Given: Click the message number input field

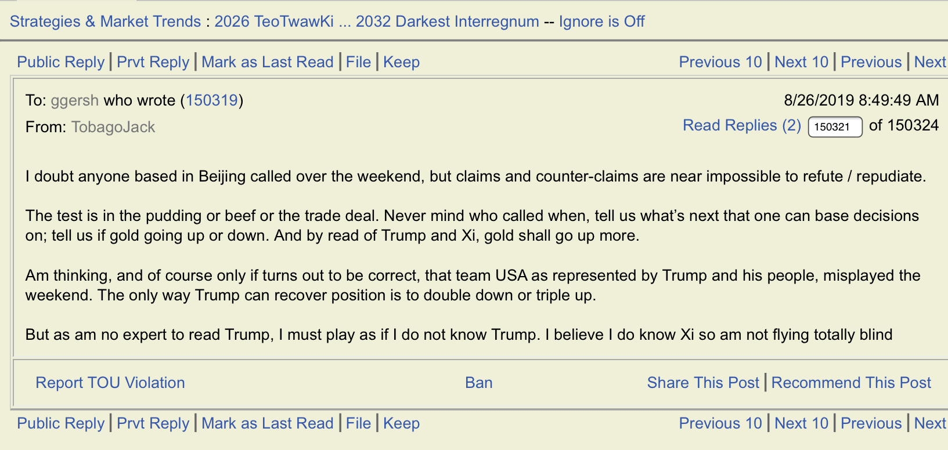Looking at the screenshot, I should click(835, 127).
